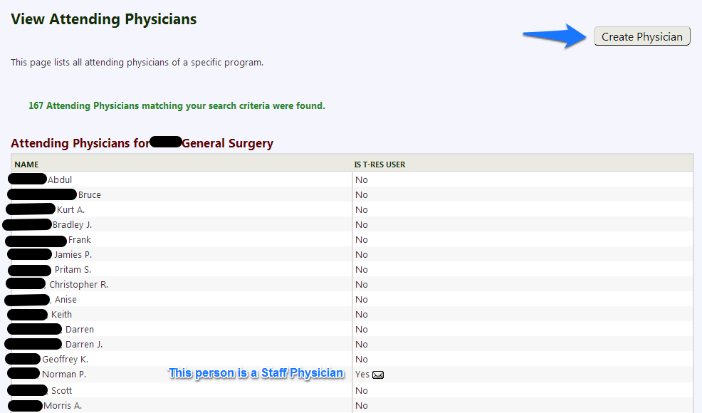This screenshot has width=702, height=413.
Task: Open the Frank physician record
Action: (x=79, y=240)
